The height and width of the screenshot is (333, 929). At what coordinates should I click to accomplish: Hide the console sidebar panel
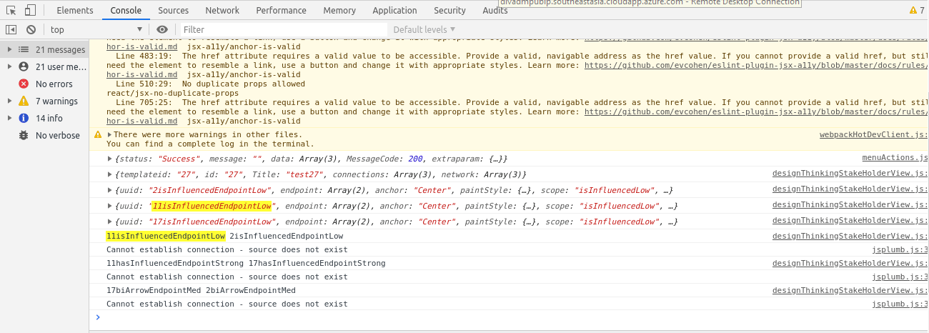[x=11, y=29]
